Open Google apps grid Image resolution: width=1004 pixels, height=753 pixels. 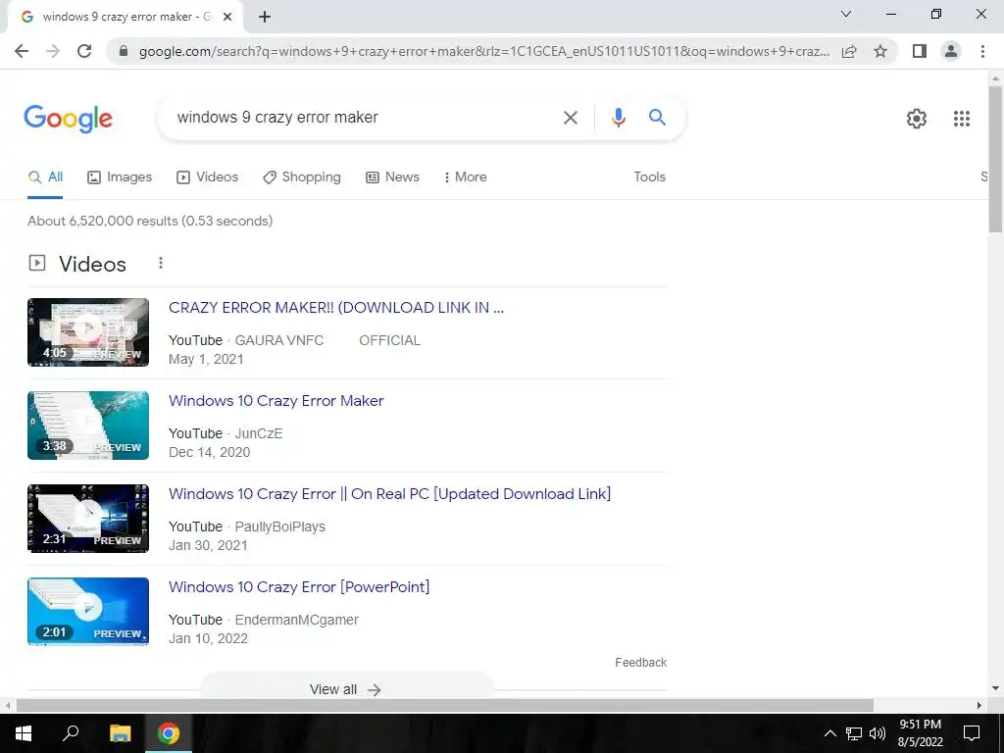click(961, 119)
